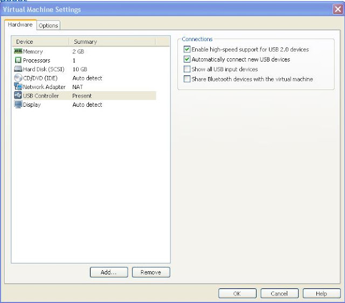Screen dimensions: 345x303
Task: Uncheck Automatically connect new USB devices
Action: coord(187,59)
